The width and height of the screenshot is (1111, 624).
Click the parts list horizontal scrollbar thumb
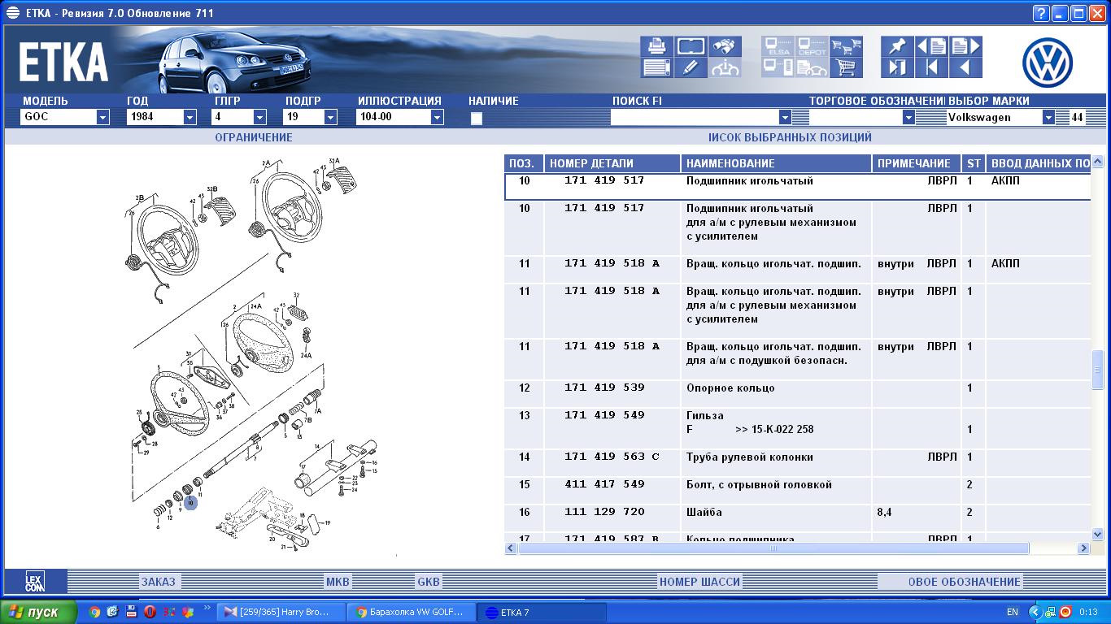coord(773,548)
